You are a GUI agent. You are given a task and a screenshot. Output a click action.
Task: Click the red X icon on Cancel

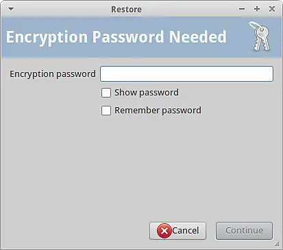tap(164, 231)
